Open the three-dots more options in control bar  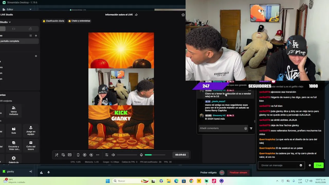(x=98, y=155)
